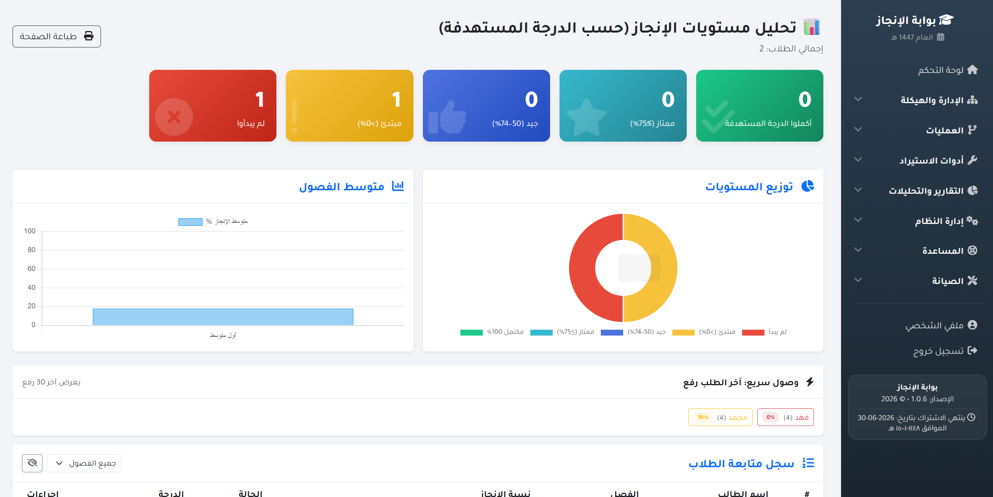
Task: Click the colorful chart icon in page title
Action: [812, 27]
